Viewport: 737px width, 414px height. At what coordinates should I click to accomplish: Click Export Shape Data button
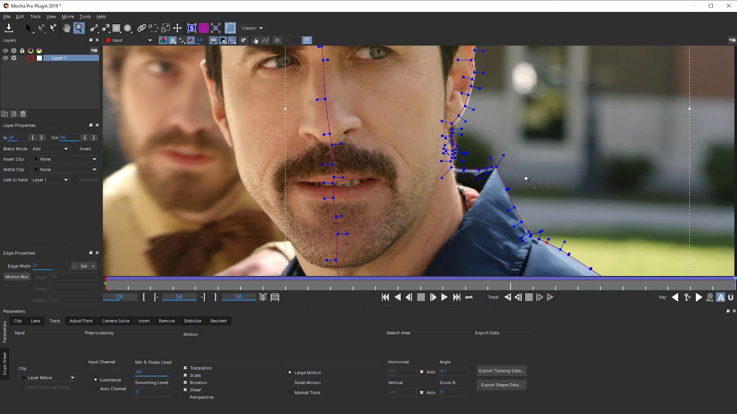(x=501, y=385)
